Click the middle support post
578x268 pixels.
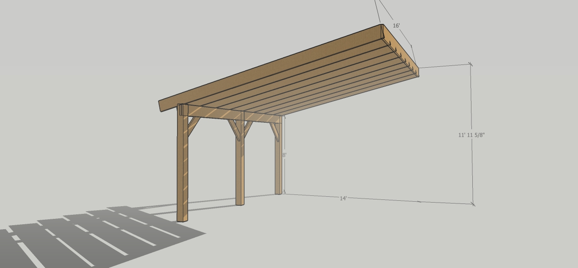(240, 171)
